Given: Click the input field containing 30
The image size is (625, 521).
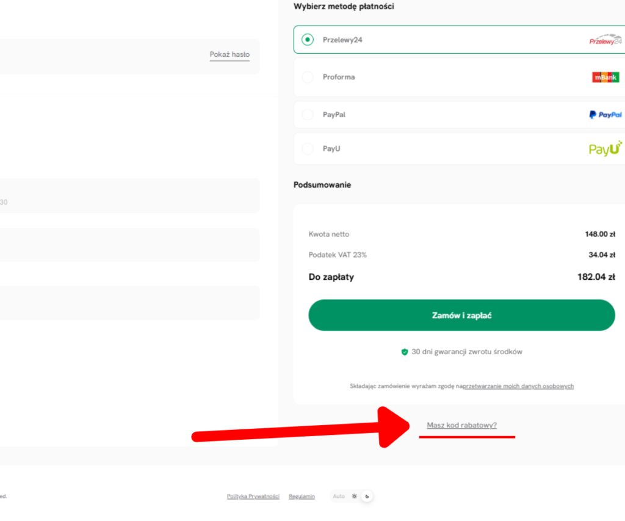Looking at the screenshot, I should pos(129,195).
